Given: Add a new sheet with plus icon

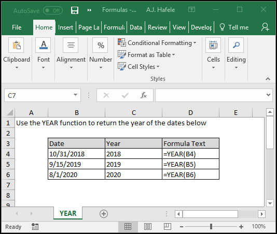Looking at the screenshot, I should click(x=104, y=214).
